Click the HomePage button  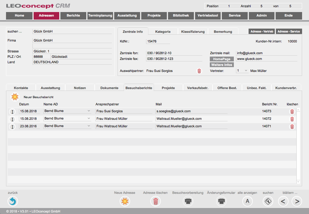click(222, 59)
